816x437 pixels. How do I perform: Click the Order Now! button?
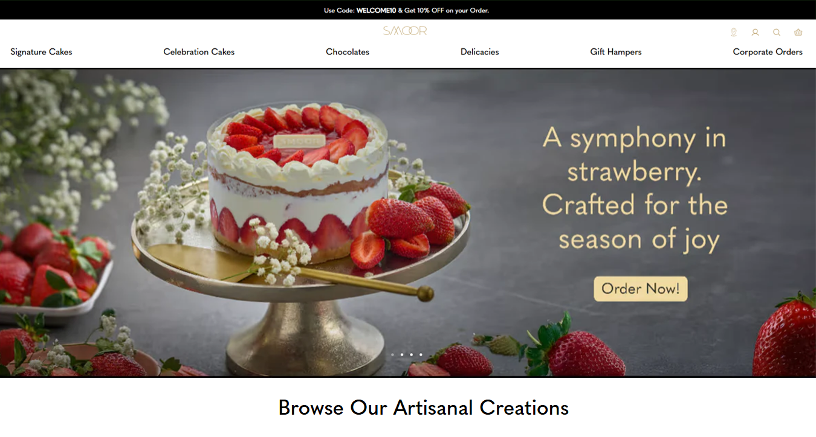(x=641, y=289)
